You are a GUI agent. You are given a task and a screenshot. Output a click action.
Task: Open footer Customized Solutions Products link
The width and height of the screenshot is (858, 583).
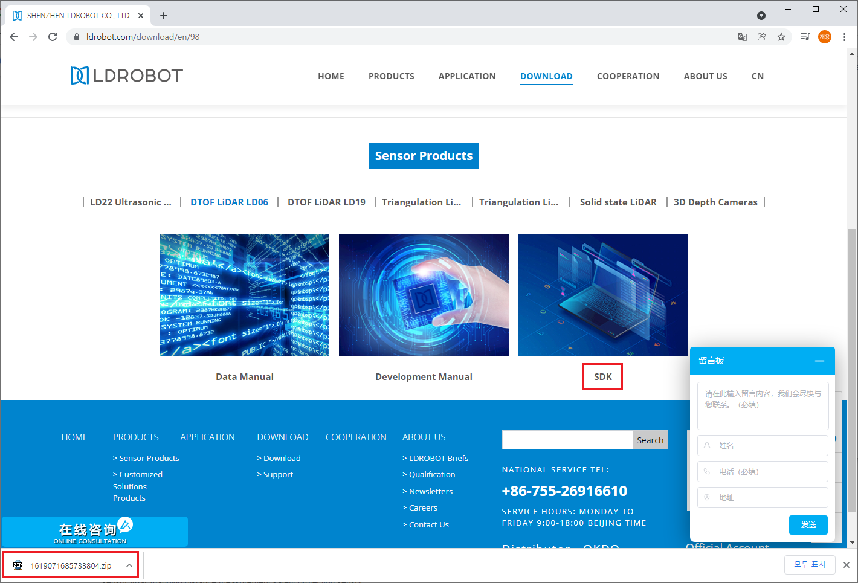(138, 486)
